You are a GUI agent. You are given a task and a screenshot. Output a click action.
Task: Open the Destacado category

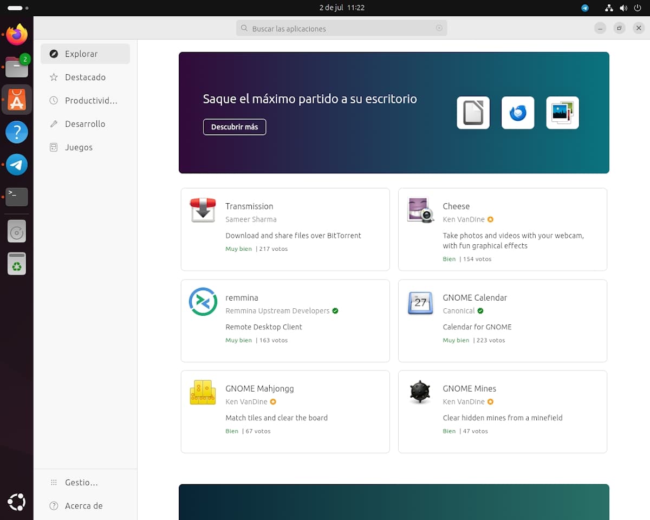tap(85, 77)
